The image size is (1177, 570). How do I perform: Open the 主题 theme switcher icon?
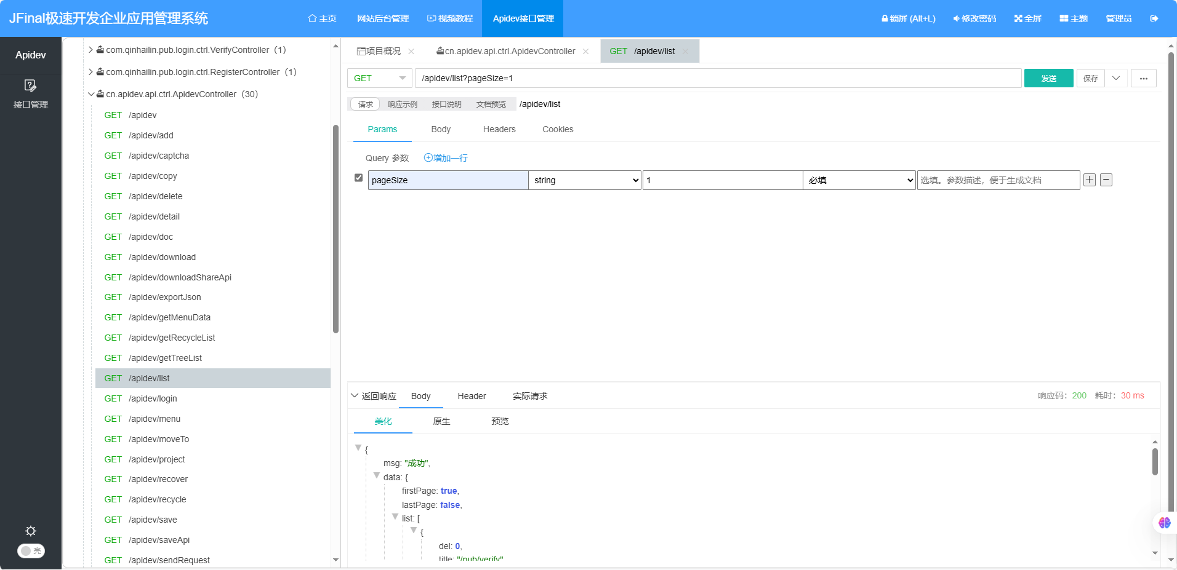pos(1064,18)
